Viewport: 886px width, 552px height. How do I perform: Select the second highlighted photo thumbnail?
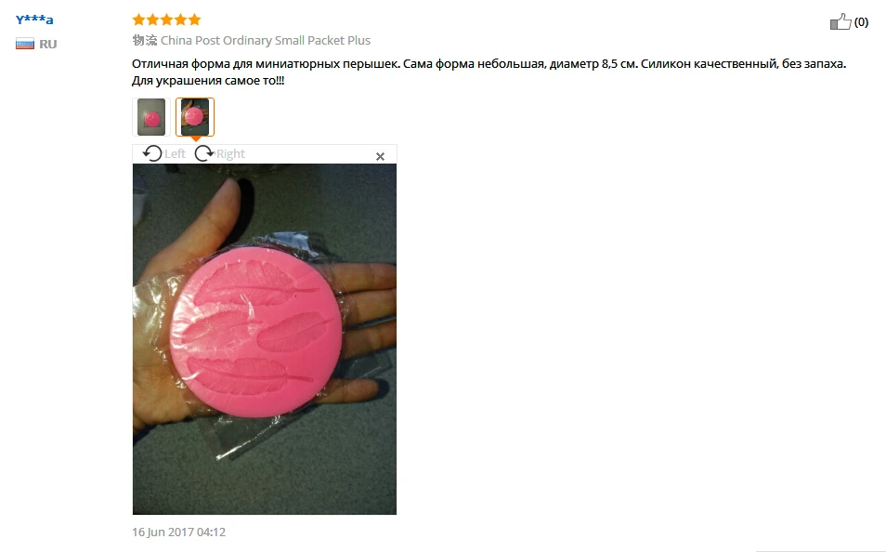195,117
